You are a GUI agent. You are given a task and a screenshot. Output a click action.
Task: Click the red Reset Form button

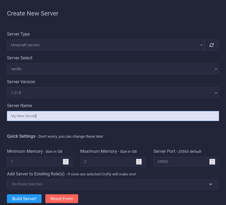(62, 199)
